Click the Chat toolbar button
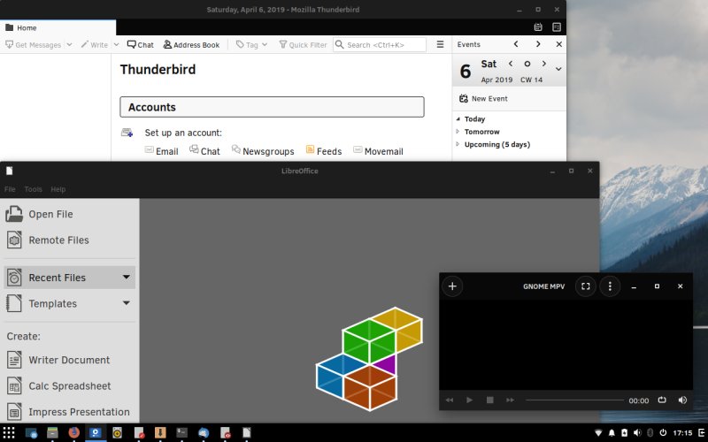Screen dimensions: 708x442 pos(140,44)
